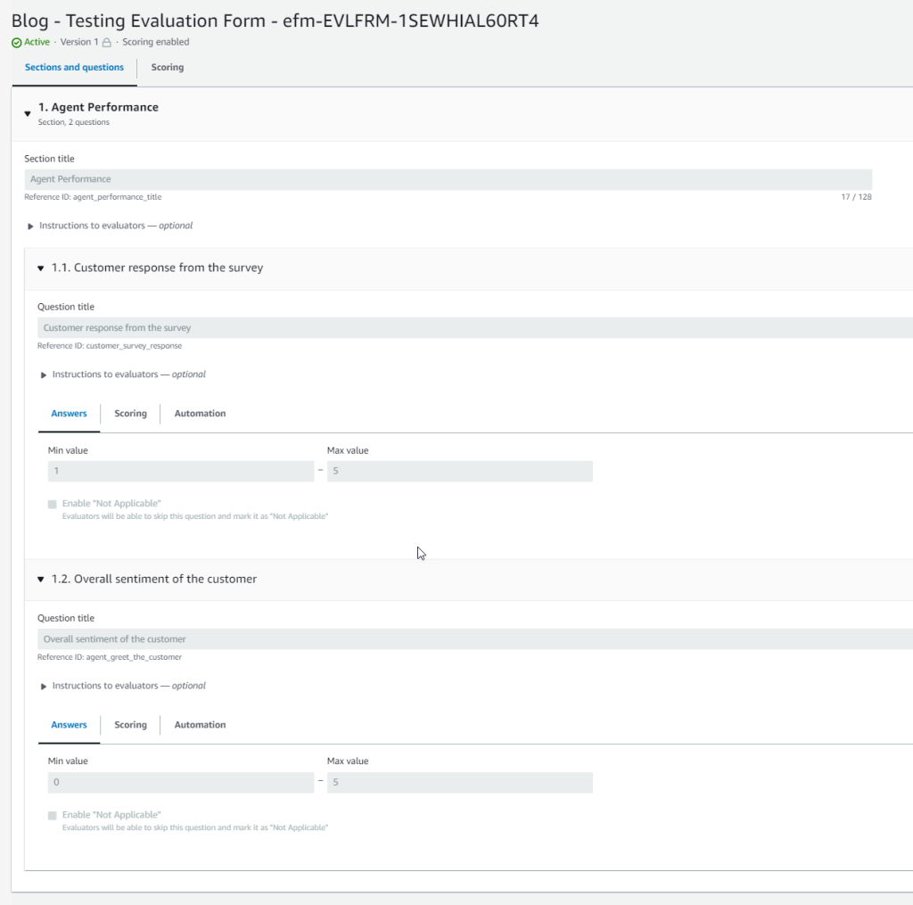Viewport: 913px width, 905px height.
Task: Open the Scoring tab for question 1.1
Action: coord(130,413)
